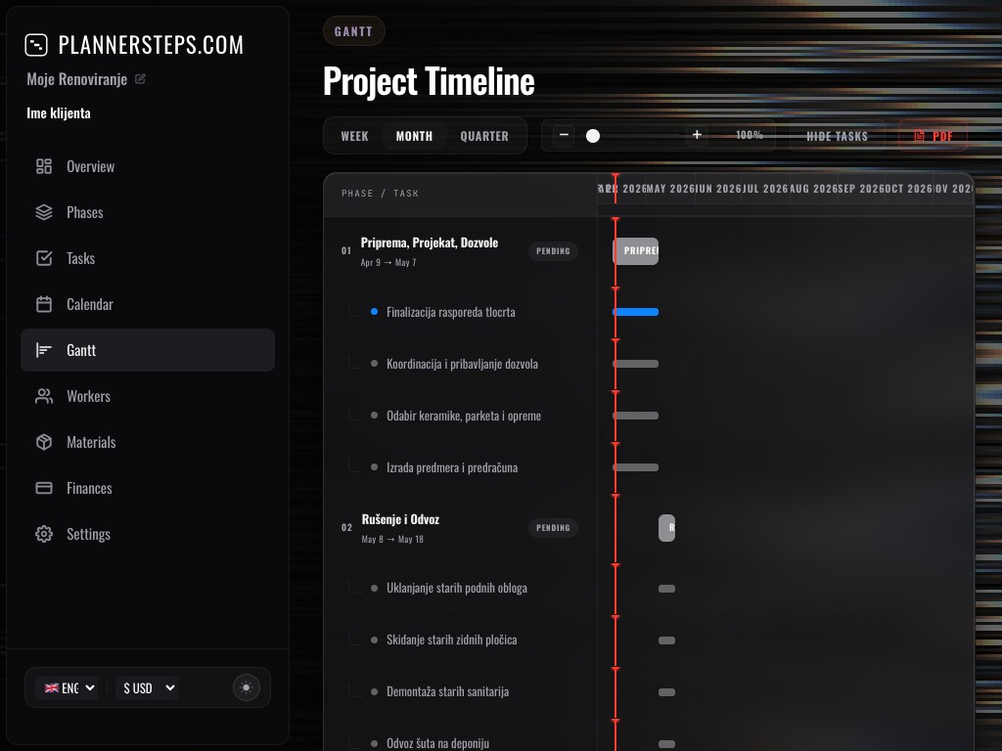The width and height of the screenshot is (1002, 751).
Task: Click the Finances card icon
Action: coord(43,488)
